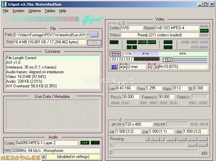Click the B-frames max interval icon
Screen dimensions: 216x161
pos(123,66)
